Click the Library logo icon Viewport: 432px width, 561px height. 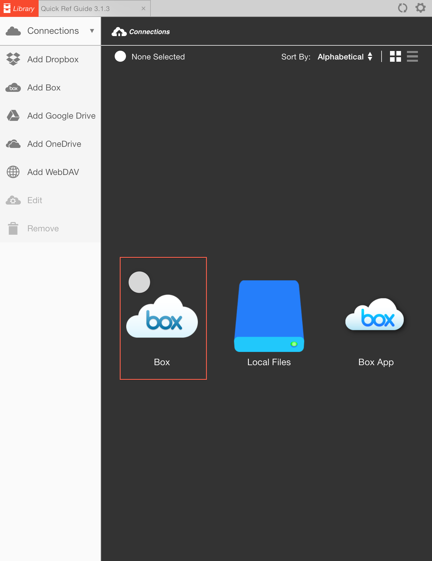point(7,8)
